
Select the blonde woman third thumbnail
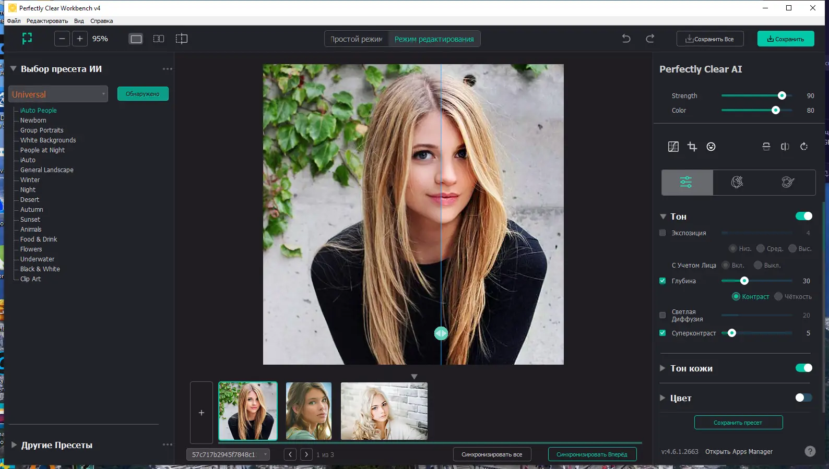384,411
